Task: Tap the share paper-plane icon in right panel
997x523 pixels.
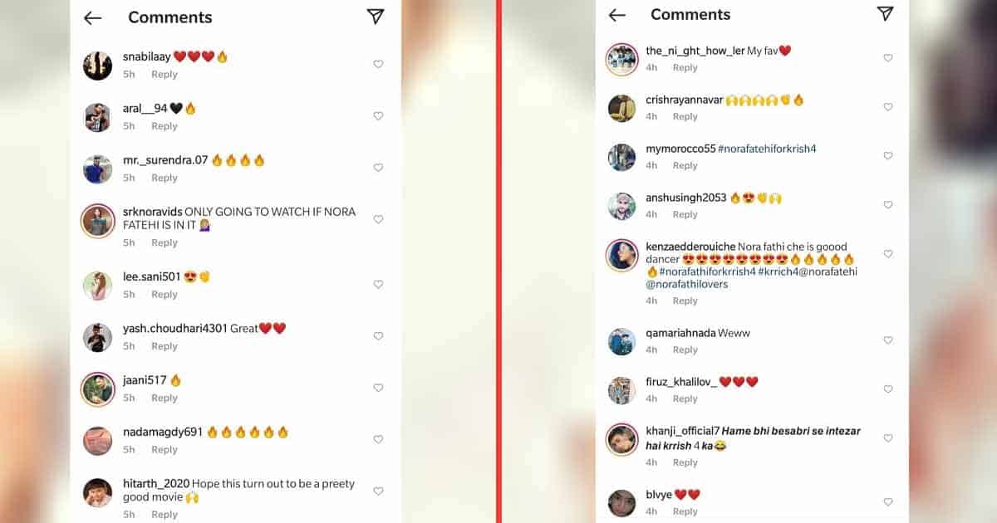Action: click(x=885, y=13)
